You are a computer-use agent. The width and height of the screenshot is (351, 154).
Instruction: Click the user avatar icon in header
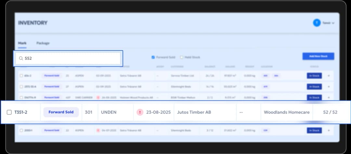click(317, 23)
